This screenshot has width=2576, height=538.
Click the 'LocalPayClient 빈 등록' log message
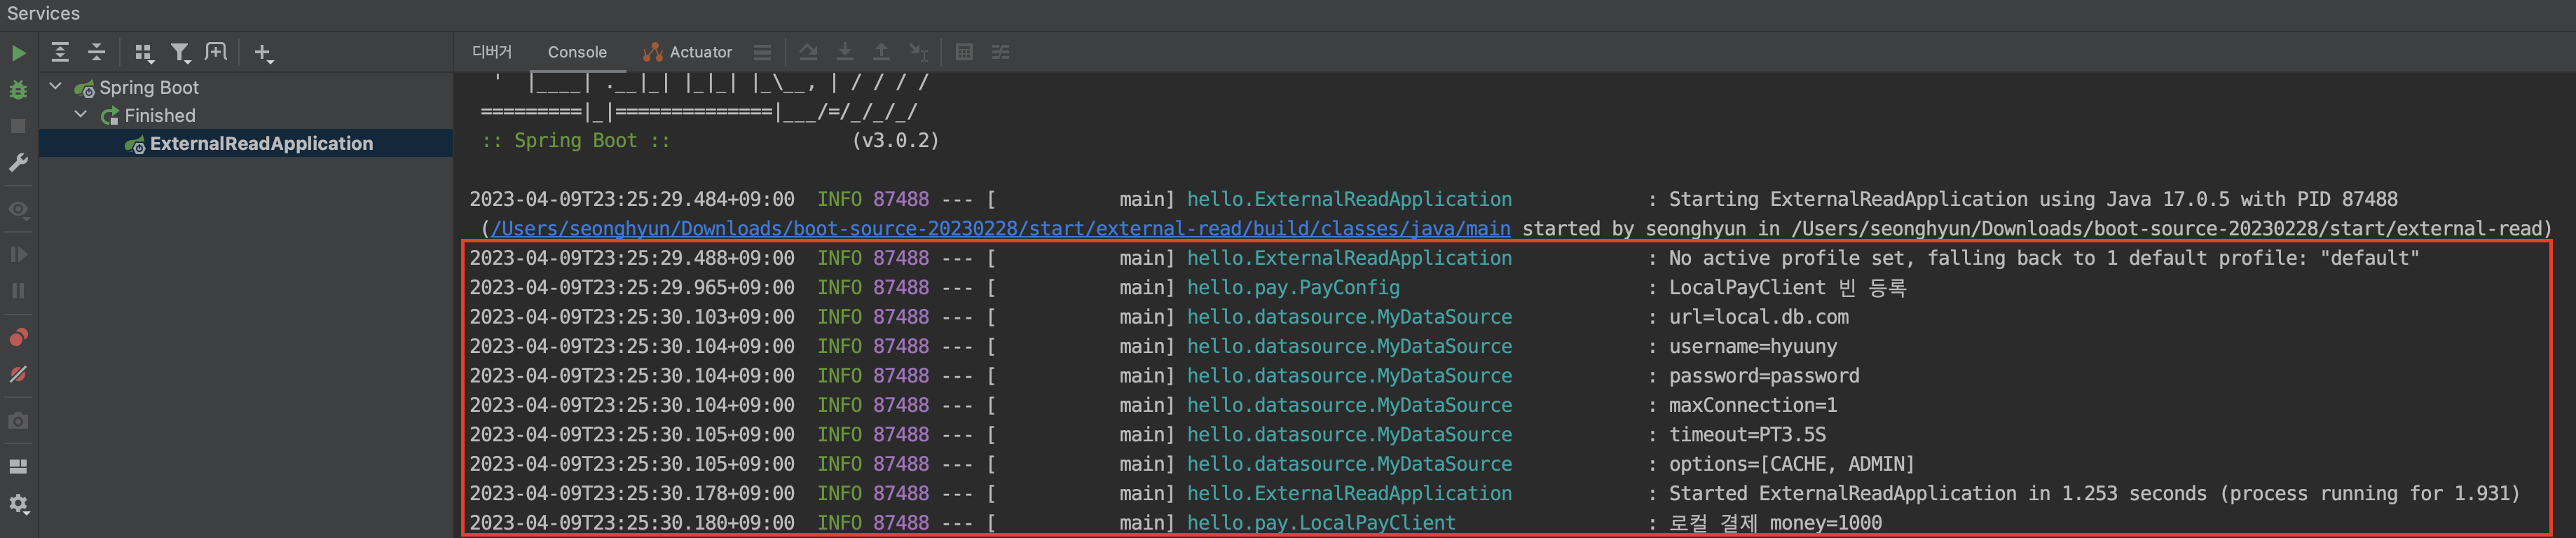coord(1787,288)
